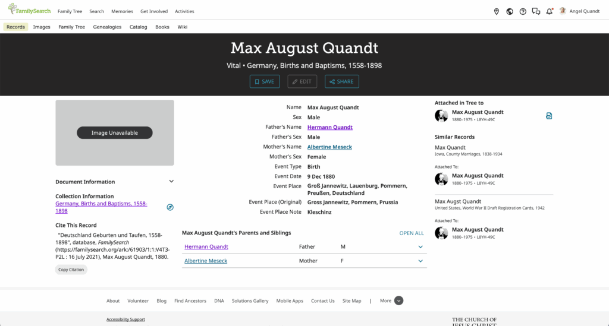
Task: Click the Mobile Apps footer link
Action: (290, 301)
